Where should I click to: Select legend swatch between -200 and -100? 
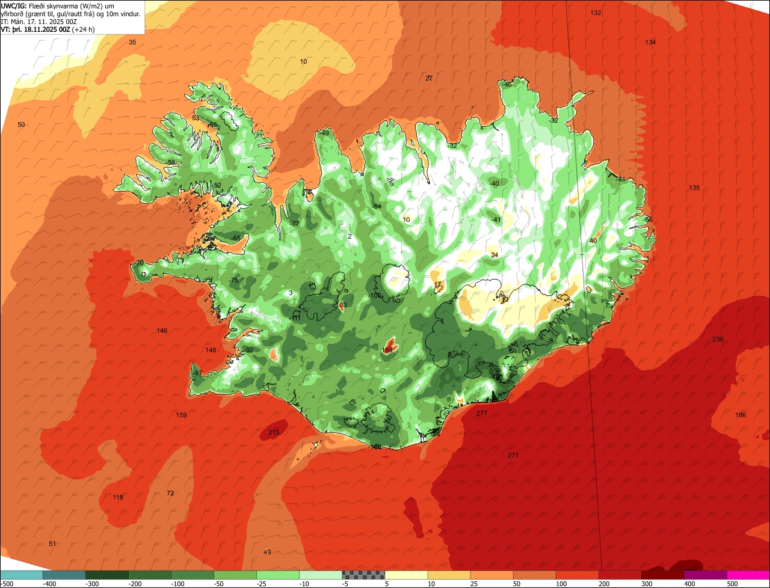tap(149, 575)
